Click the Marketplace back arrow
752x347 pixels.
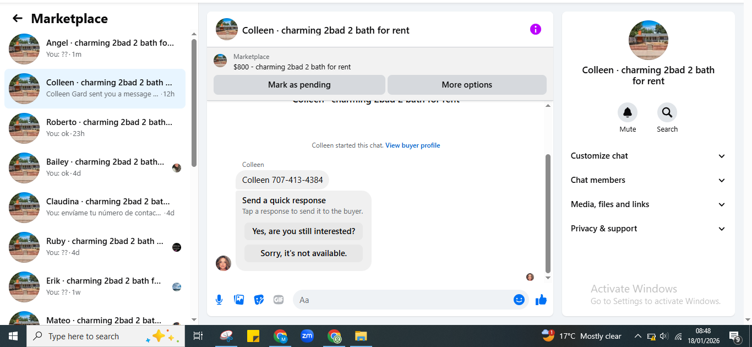click(18, 19)
